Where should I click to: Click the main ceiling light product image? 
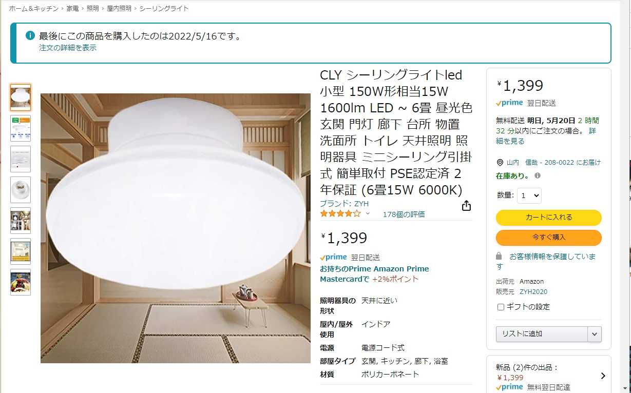tap(176, 228)
